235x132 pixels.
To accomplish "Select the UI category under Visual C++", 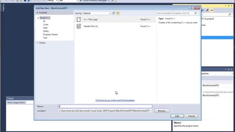I will [44, 21].
